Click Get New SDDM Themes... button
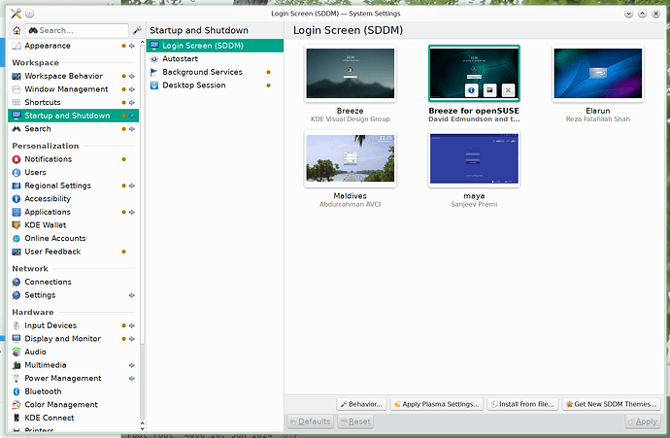Viewport: 670px width, 438px height. tap(612, 404)
